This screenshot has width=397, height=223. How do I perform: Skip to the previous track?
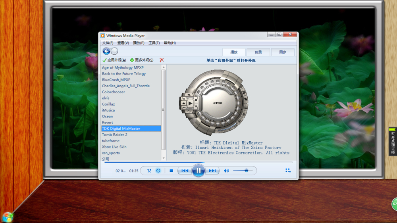[185, 171]
